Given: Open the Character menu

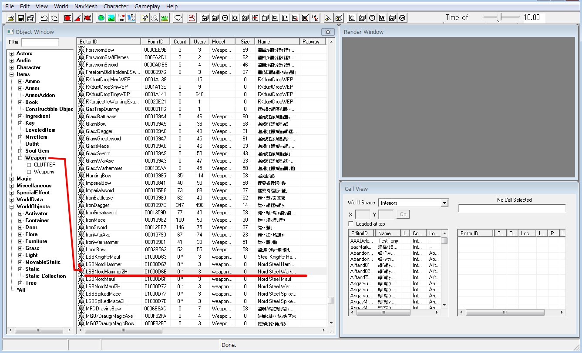Looking at the screenshot, I should pos(116,6).
